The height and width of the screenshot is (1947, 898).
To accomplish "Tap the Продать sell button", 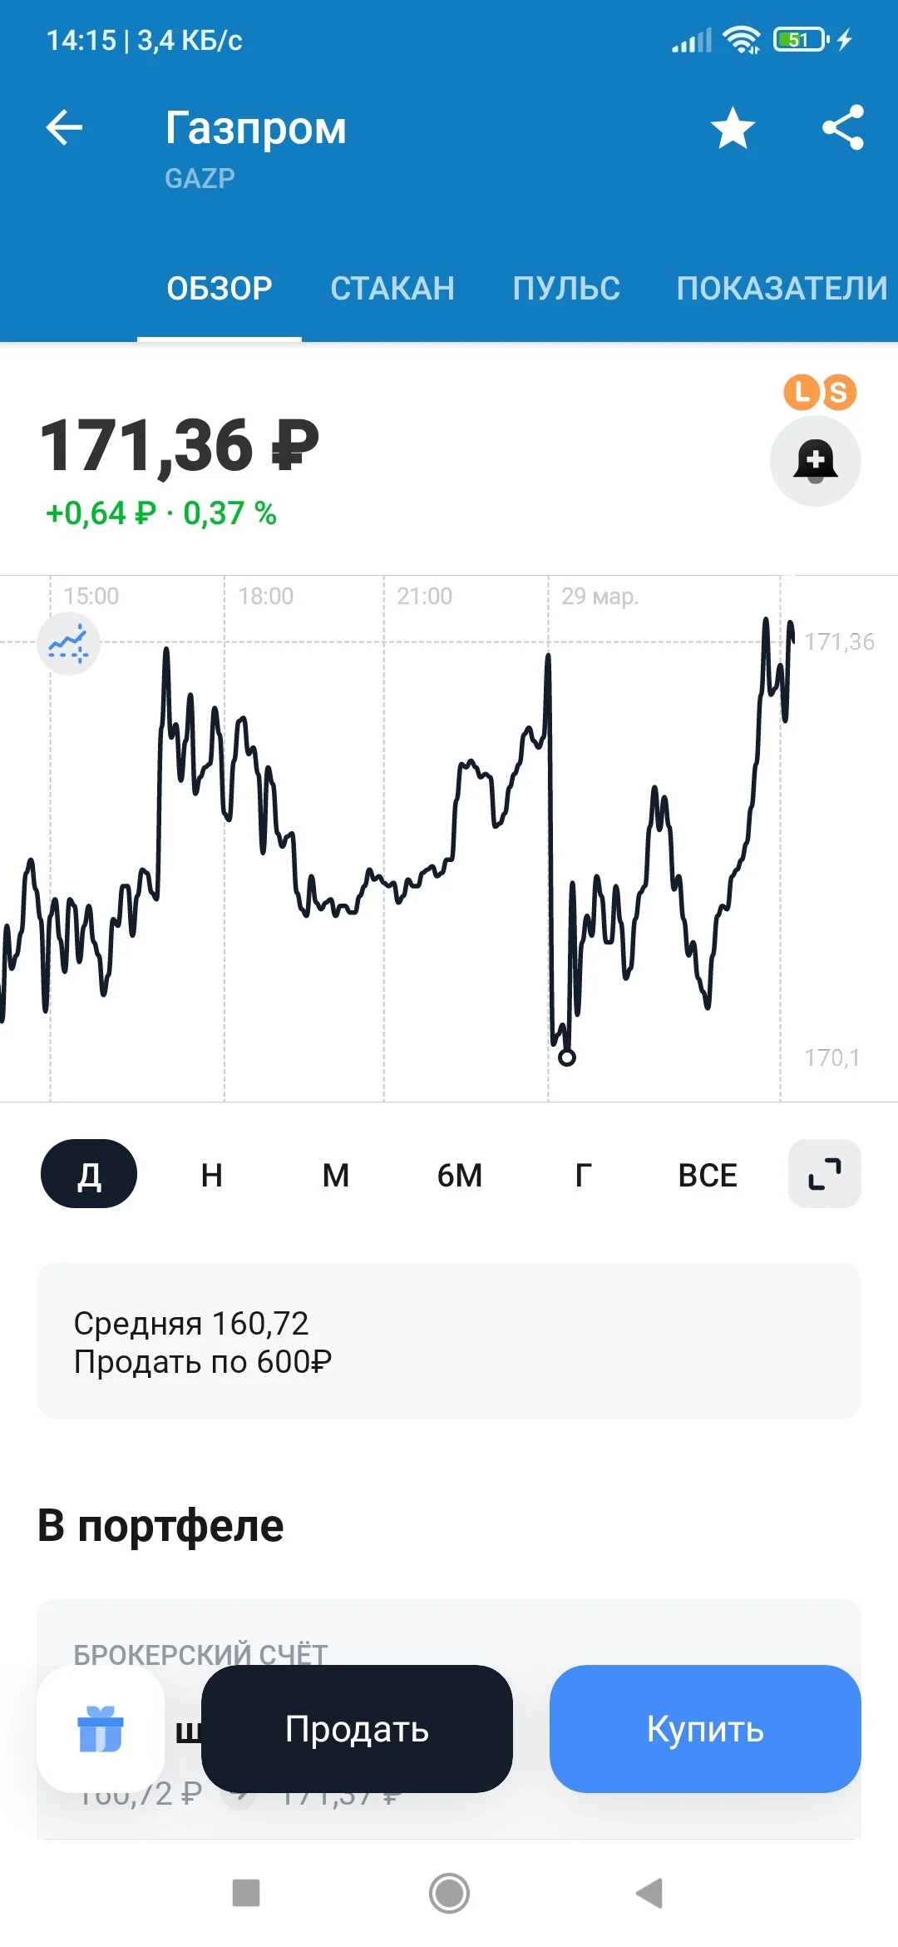I will [357, 1729].
